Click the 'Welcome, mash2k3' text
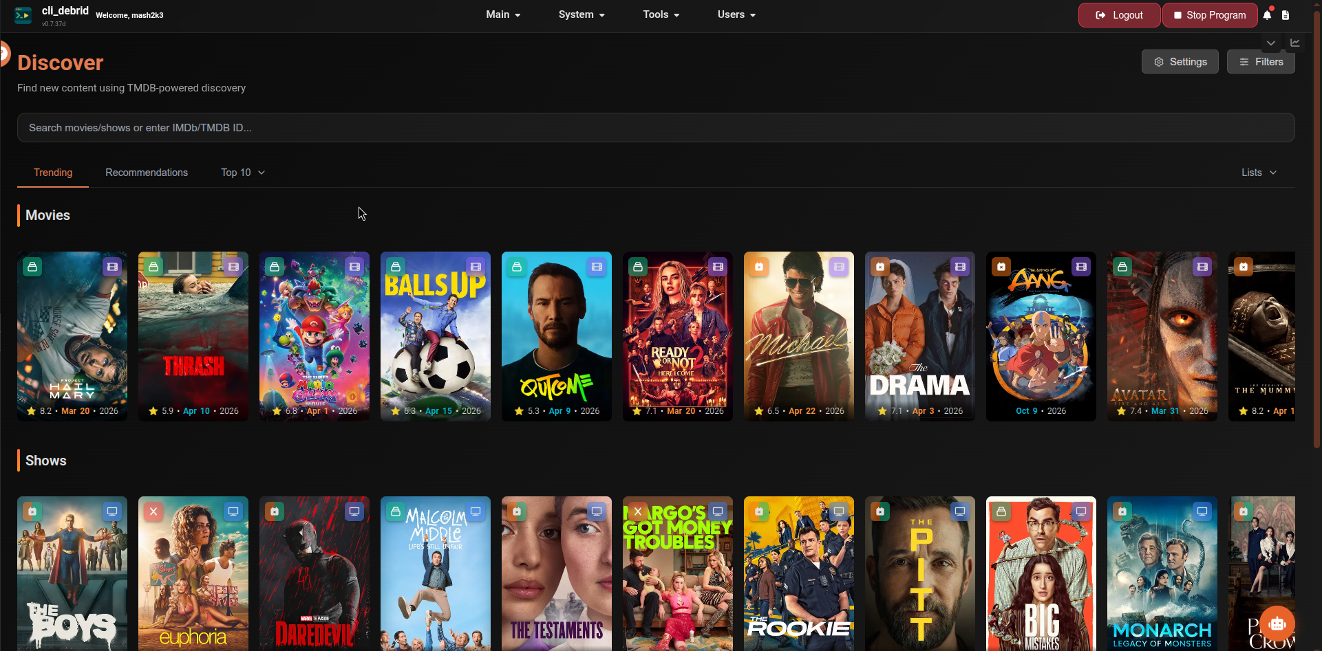Image resolution: width=1322 pixels, height=651 pixels. 129,15
